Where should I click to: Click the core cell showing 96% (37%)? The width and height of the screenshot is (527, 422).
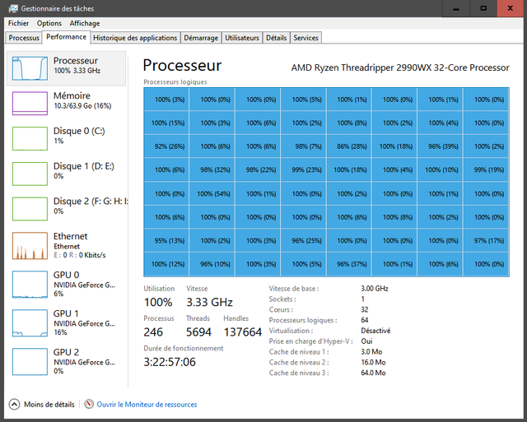pyautogui.click(x=349, y=264)
